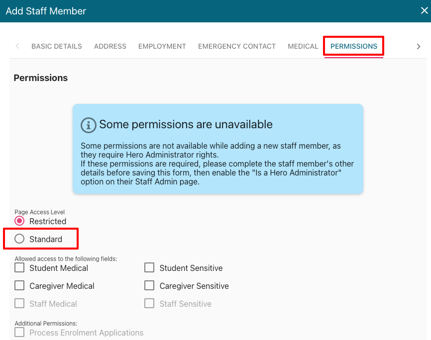Viewport: 431px width, 340px height.
Task: Click the info icon in the notice
Action: click(89, 125)
